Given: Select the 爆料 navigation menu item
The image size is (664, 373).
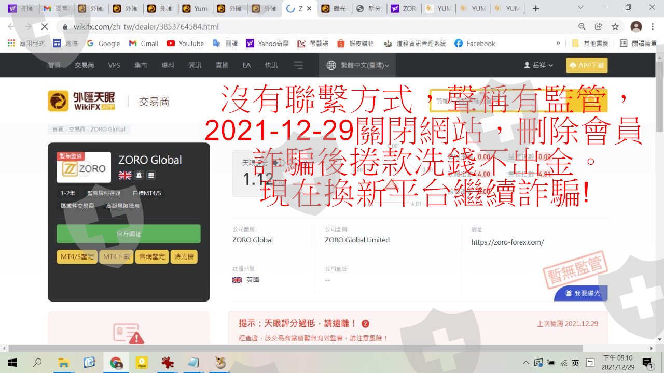Looking at the screenshot, I should [x=168, y=65].
